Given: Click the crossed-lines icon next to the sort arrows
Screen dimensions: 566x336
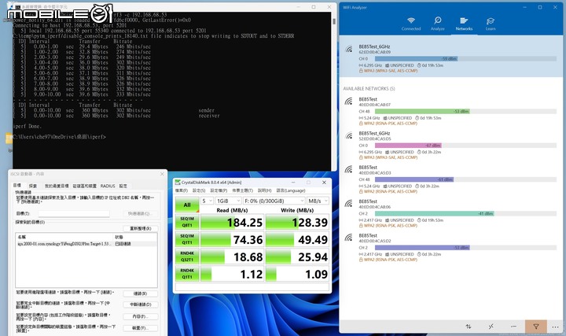Looking at the screenshot, I should 491,327.
